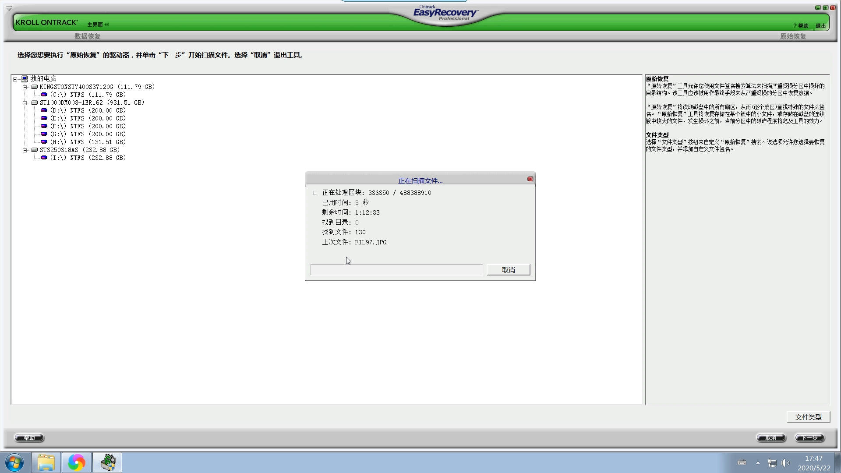This screenshot has width=841, height=473.
Task: Select the I:\ NTFS (232.88 GB) row
Action: pyautogui.click(x=88, y=158)
